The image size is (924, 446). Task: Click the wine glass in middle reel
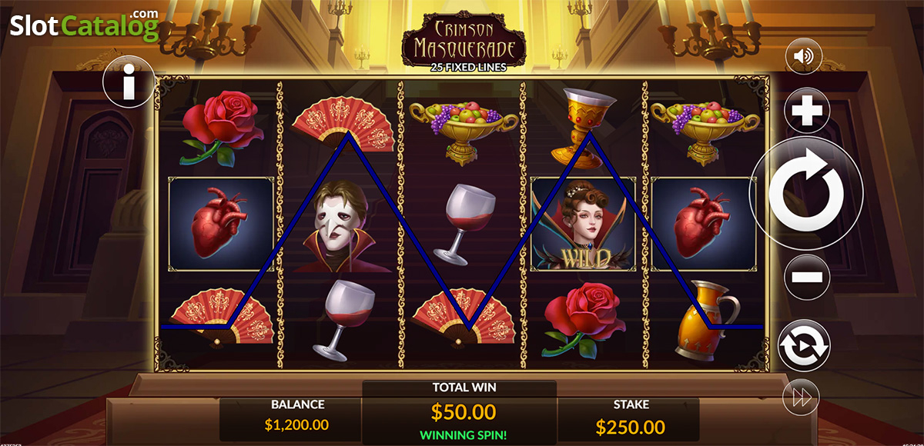pyautogui.click(x=463, y=224)
